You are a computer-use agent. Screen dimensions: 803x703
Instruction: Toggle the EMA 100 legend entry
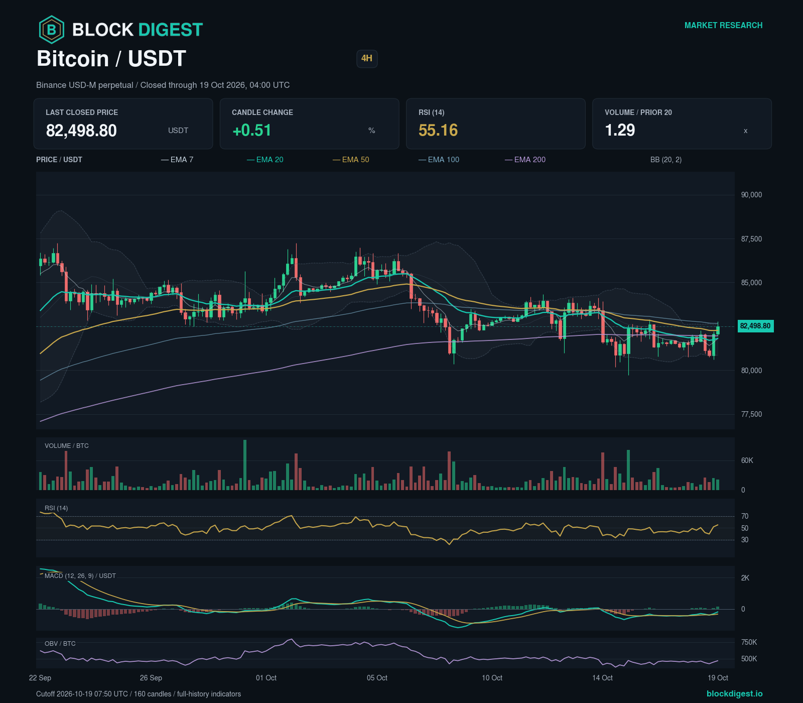coord(439,160)
